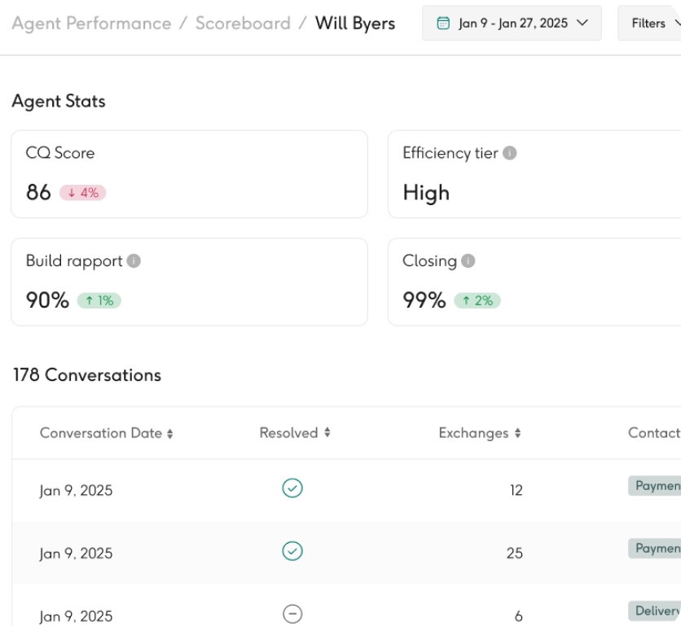Navigate to Scoreboard breadcrumb
The height and width of the screenshot is (630, 681).
pos(242,23)
